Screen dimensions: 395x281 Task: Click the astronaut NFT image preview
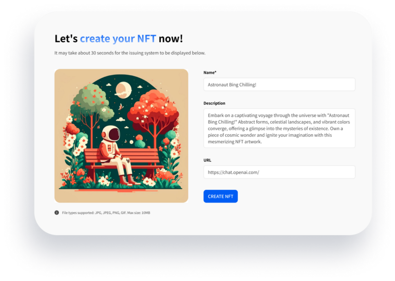[121, 136]
